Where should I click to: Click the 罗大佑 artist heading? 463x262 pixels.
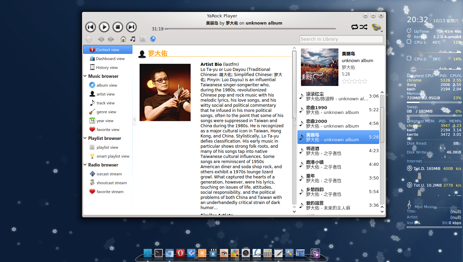pyautogui.click(x=158, y=53)
